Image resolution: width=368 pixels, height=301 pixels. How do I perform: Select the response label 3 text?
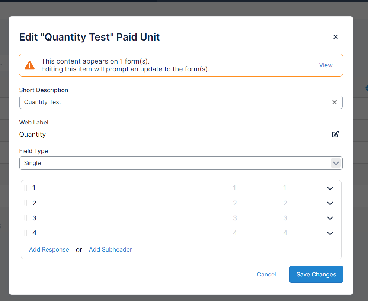click(35, 218)
